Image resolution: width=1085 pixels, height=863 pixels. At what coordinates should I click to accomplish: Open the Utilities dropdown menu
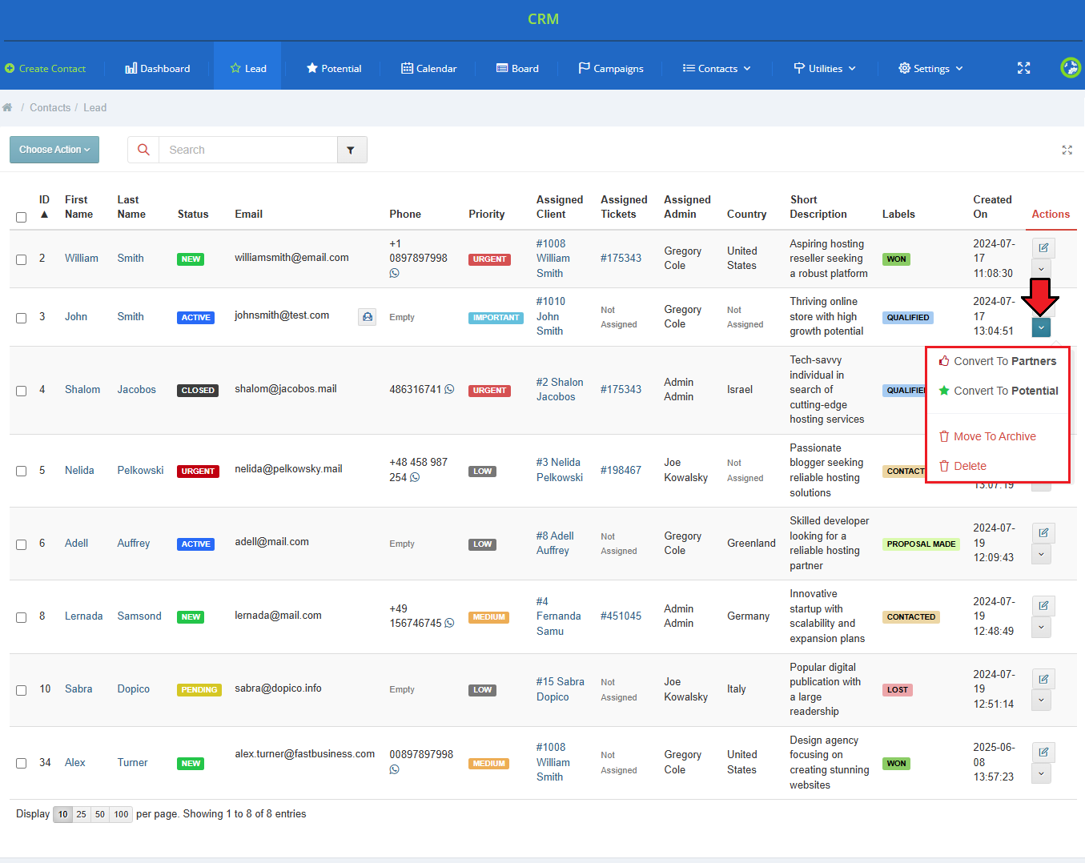(x=825, y=68)
